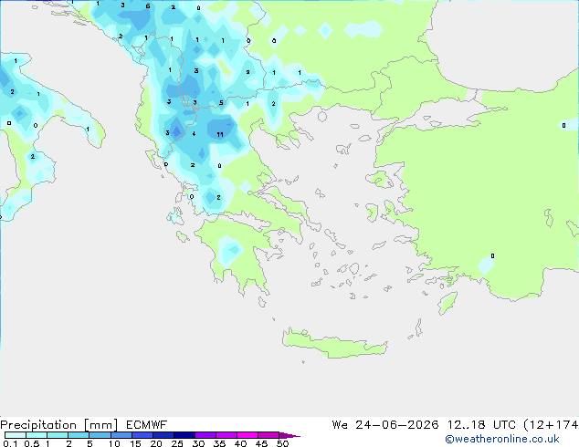Screen dimensions: 579x447
Task: Click legend tick label '10'
Action: (114, 443)
